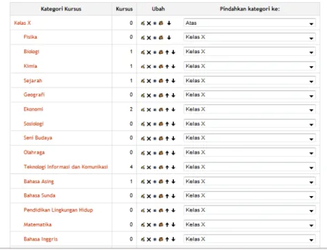Open the Ekonomi category link
The image size is (327, 250).
coord(33,109)
